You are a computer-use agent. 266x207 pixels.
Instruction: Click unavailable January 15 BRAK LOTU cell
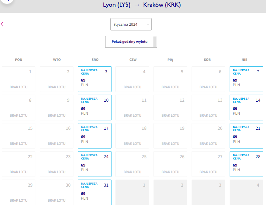(x=18, y=136)
